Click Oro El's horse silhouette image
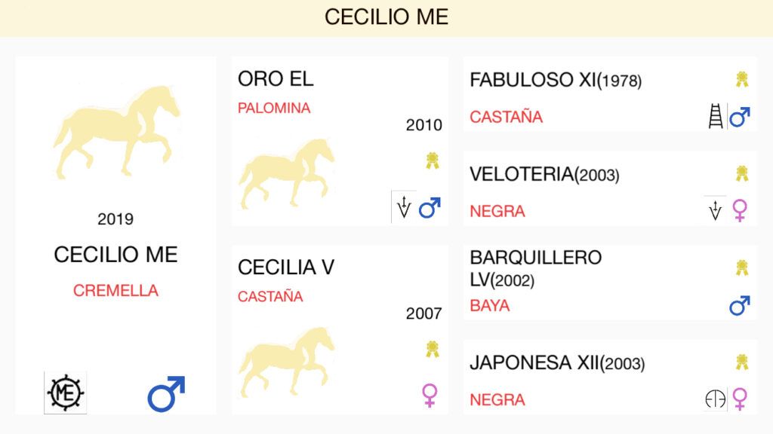 tap(287, 173)
